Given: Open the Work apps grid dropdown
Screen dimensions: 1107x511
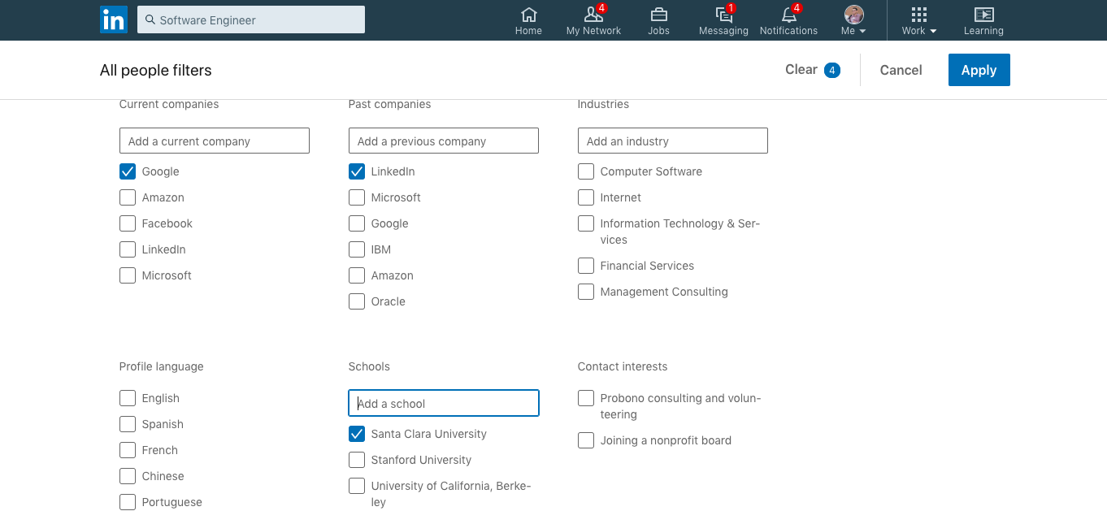Looking at the screenshot, I should point(918,20).
